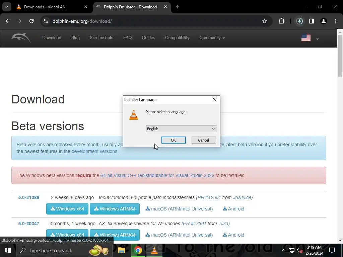The width and height of the screenshot is (343, 257).
Task: Close the Installer Language dialog
Action: pos(215,100)
